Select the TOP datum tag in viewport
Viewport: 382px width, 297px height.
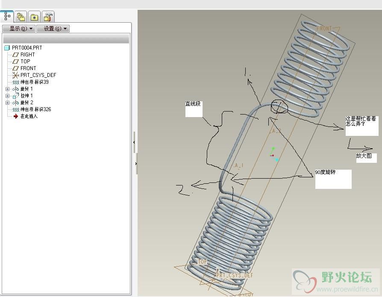pyautogui.click(x=202, y=262)
